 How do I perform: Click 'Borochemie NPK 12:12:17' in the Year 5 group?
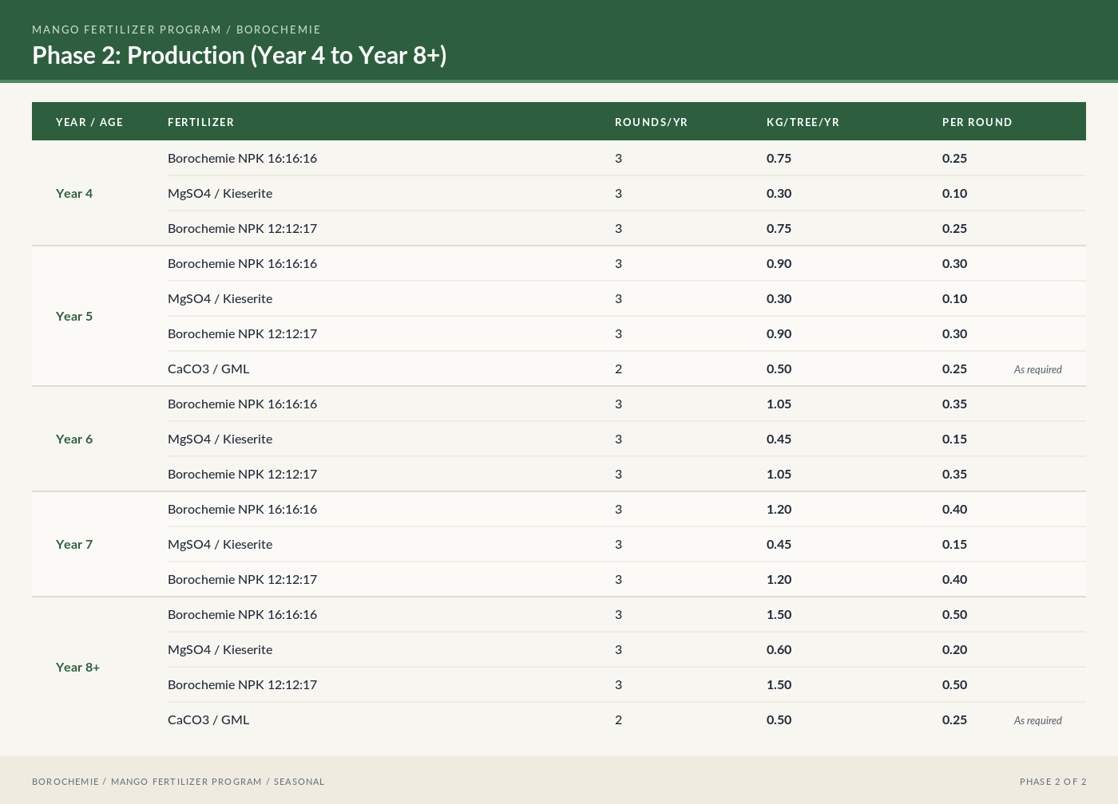click(243, 333)
